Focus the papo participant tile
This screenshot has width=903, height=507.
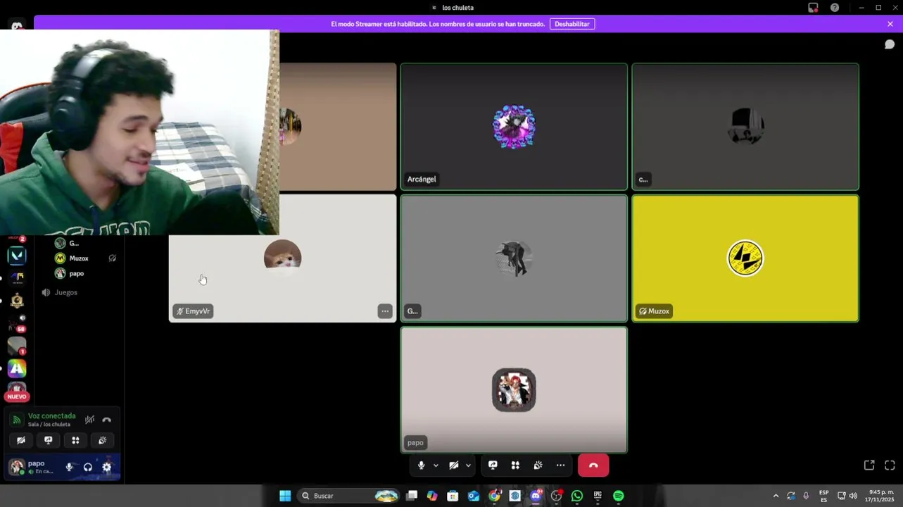click(514, 389)
